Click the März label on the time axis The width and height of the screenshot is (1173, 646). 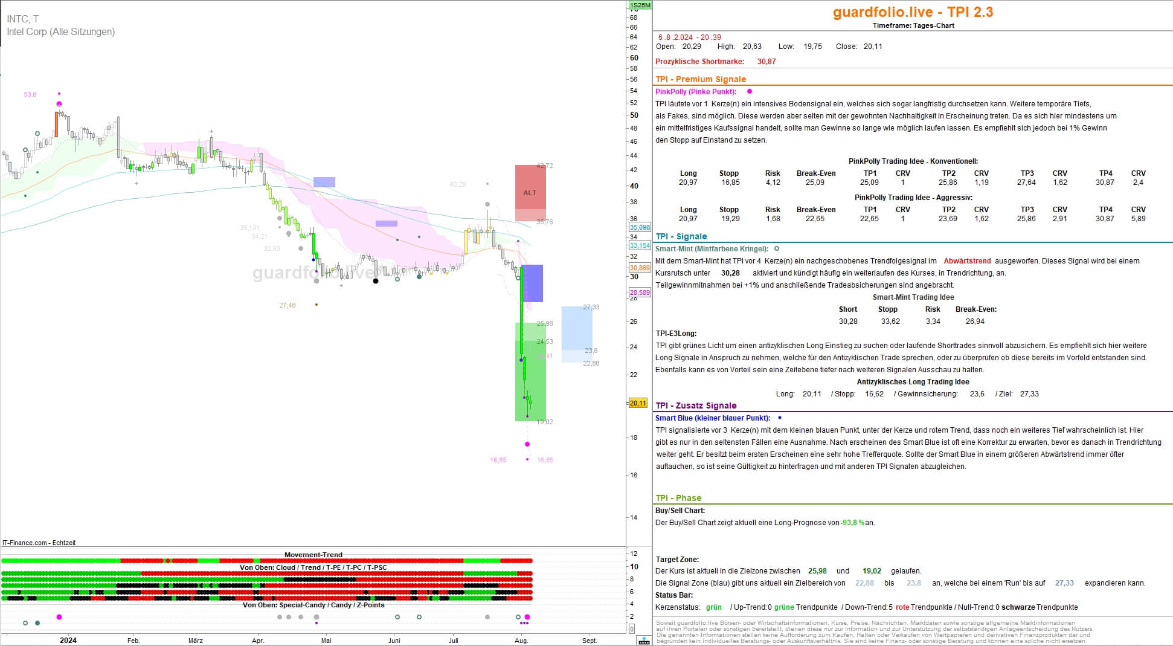(x=195, y=641)
